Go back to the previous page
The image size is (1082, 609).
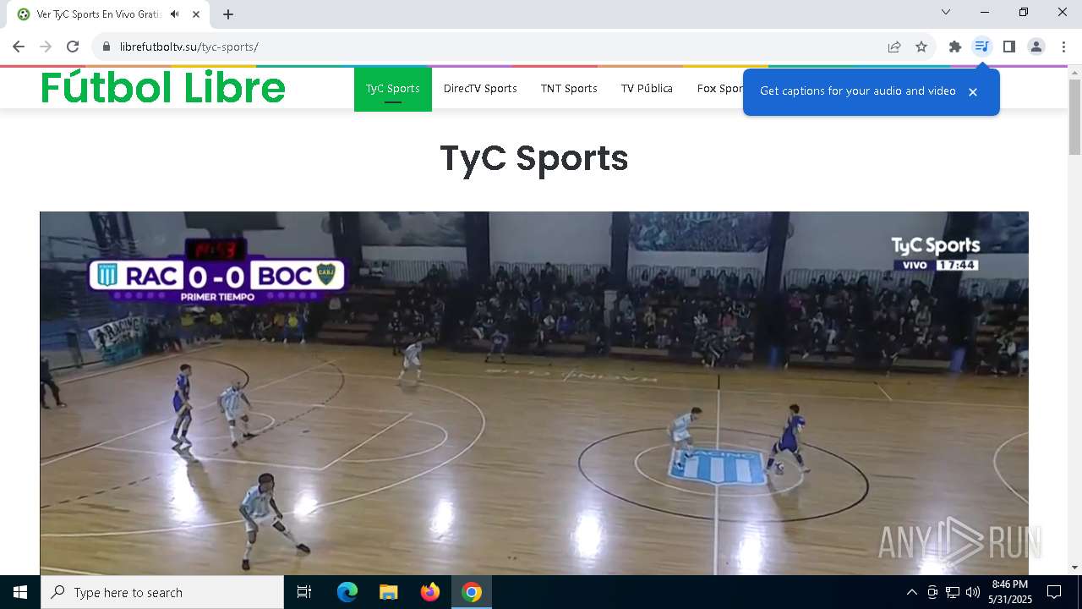[x=19, y=47]
